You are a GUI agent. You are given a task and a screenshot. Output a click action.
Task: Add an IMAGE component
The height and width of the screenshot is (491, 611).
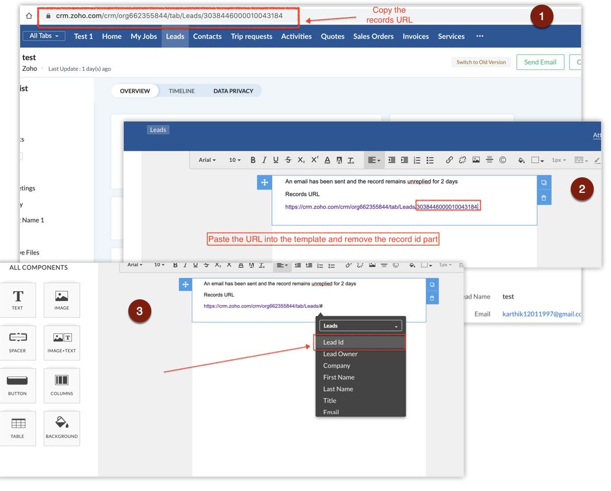click(62, 300)
